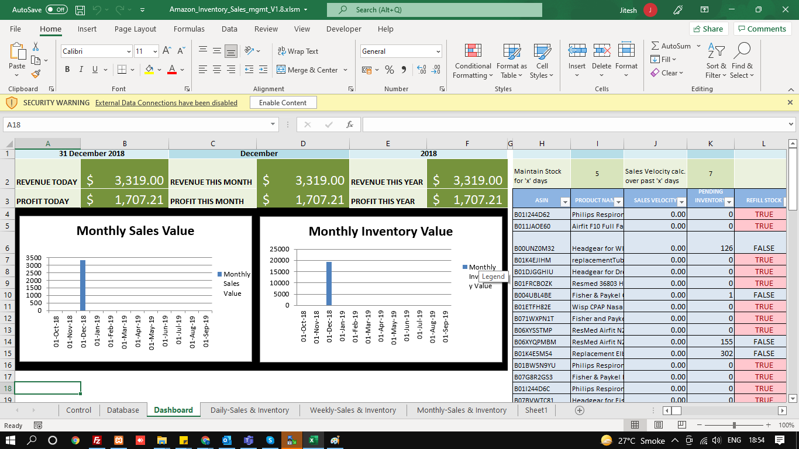
Task: Toggle Wrap Text for the cell
Action: click(x=298, y=51)
